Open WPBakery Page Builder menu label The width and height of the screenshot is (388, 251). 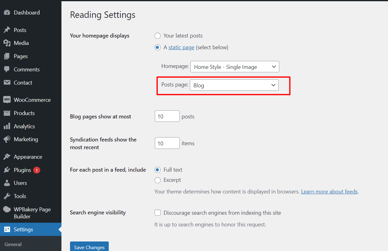(32, 213)
